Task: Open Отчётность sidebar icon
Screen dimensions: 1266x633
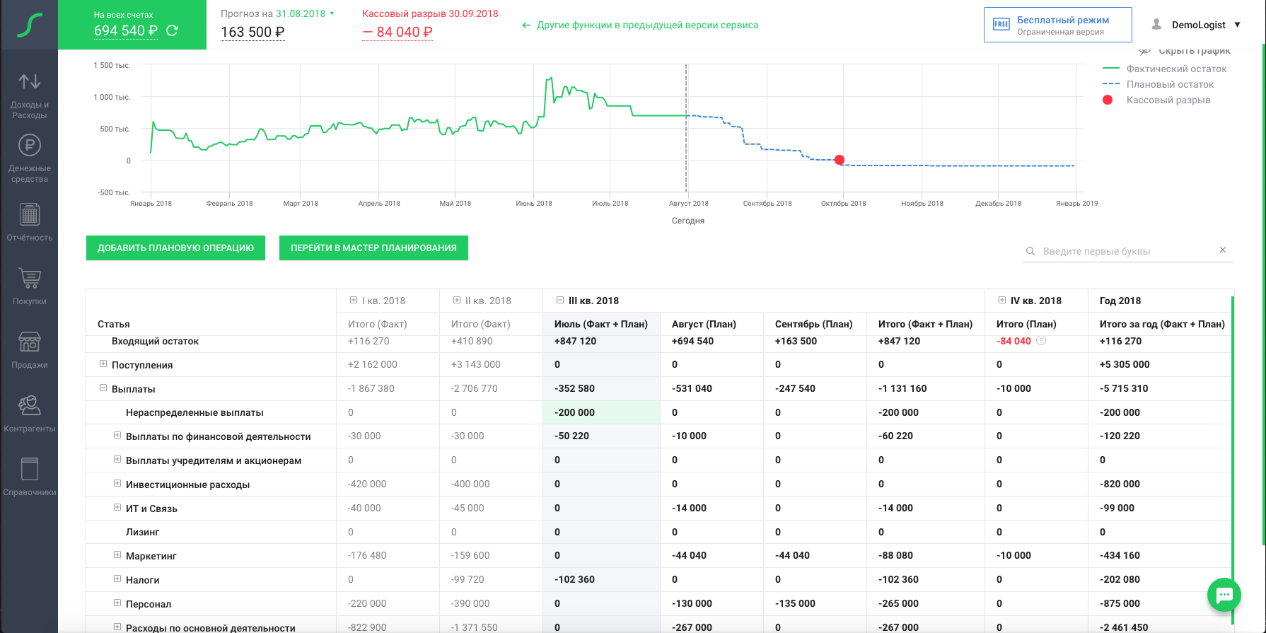Action: 29,222
